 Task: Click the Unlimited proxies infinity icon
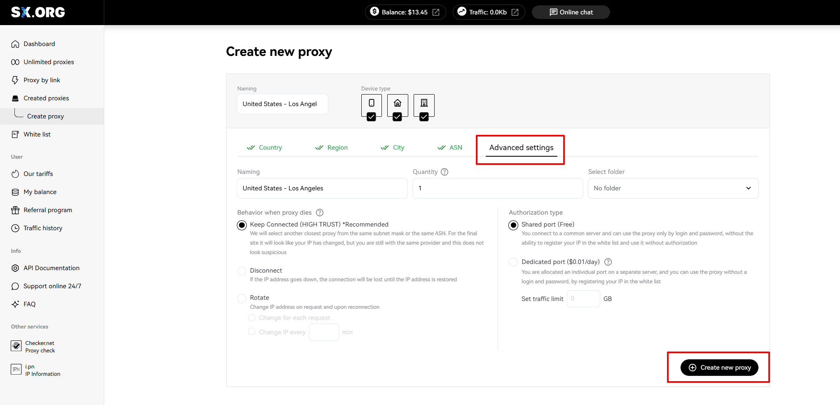15,62
